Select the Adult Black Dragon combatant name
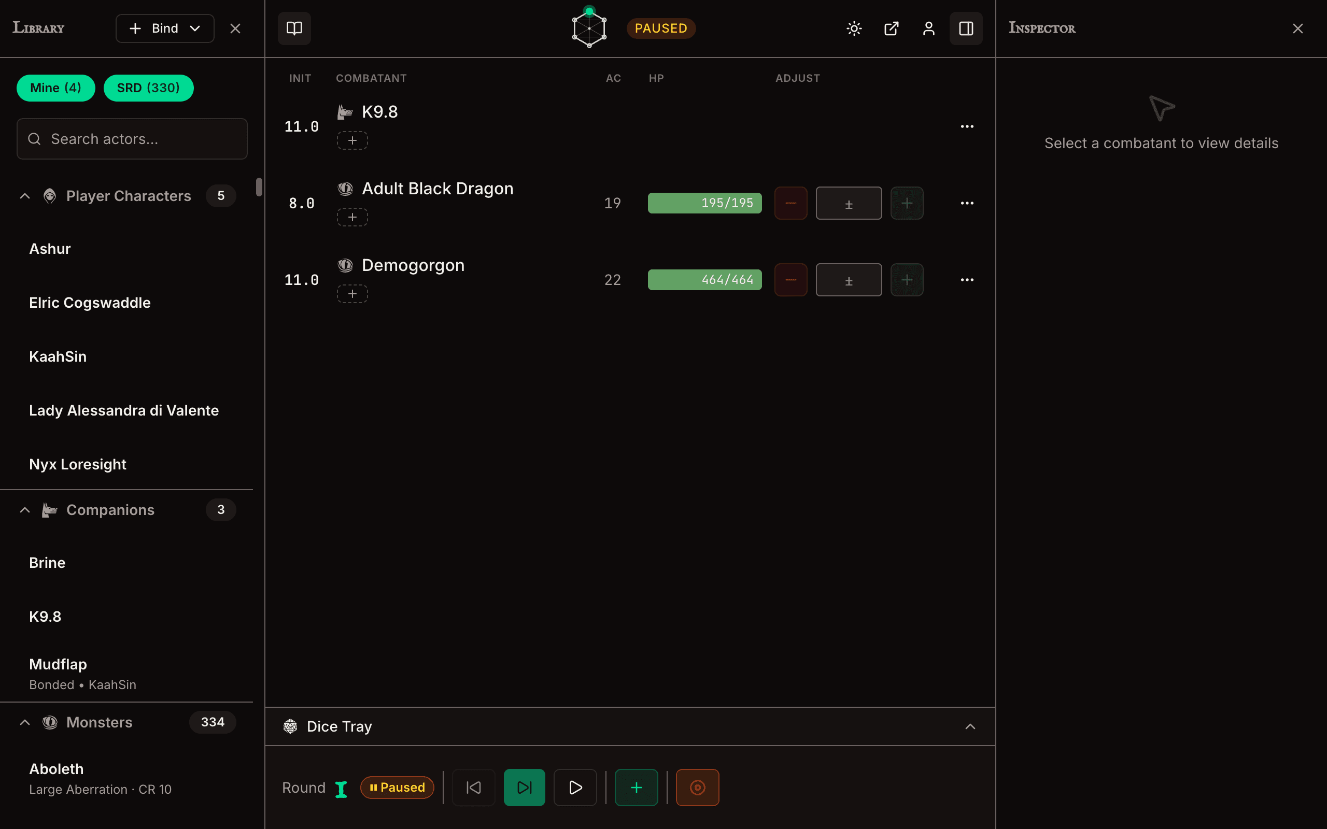 437,189
